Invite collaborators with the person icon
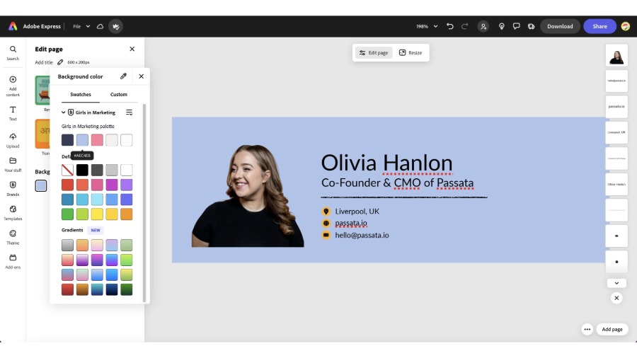 (483, 26)
